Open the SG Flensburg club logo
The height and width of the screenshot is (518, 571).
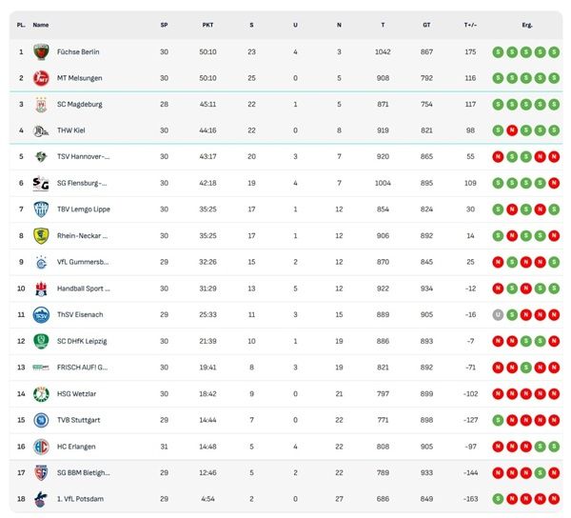[x=41, y=183]
